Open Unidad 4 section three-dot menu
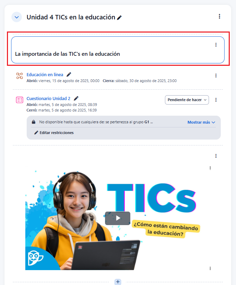The height and width of the screenshot is (285, 236). pos(219,16)
